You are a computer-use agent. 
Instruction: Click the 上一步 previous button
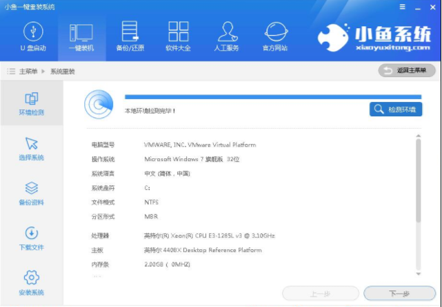tap(321, 293)
